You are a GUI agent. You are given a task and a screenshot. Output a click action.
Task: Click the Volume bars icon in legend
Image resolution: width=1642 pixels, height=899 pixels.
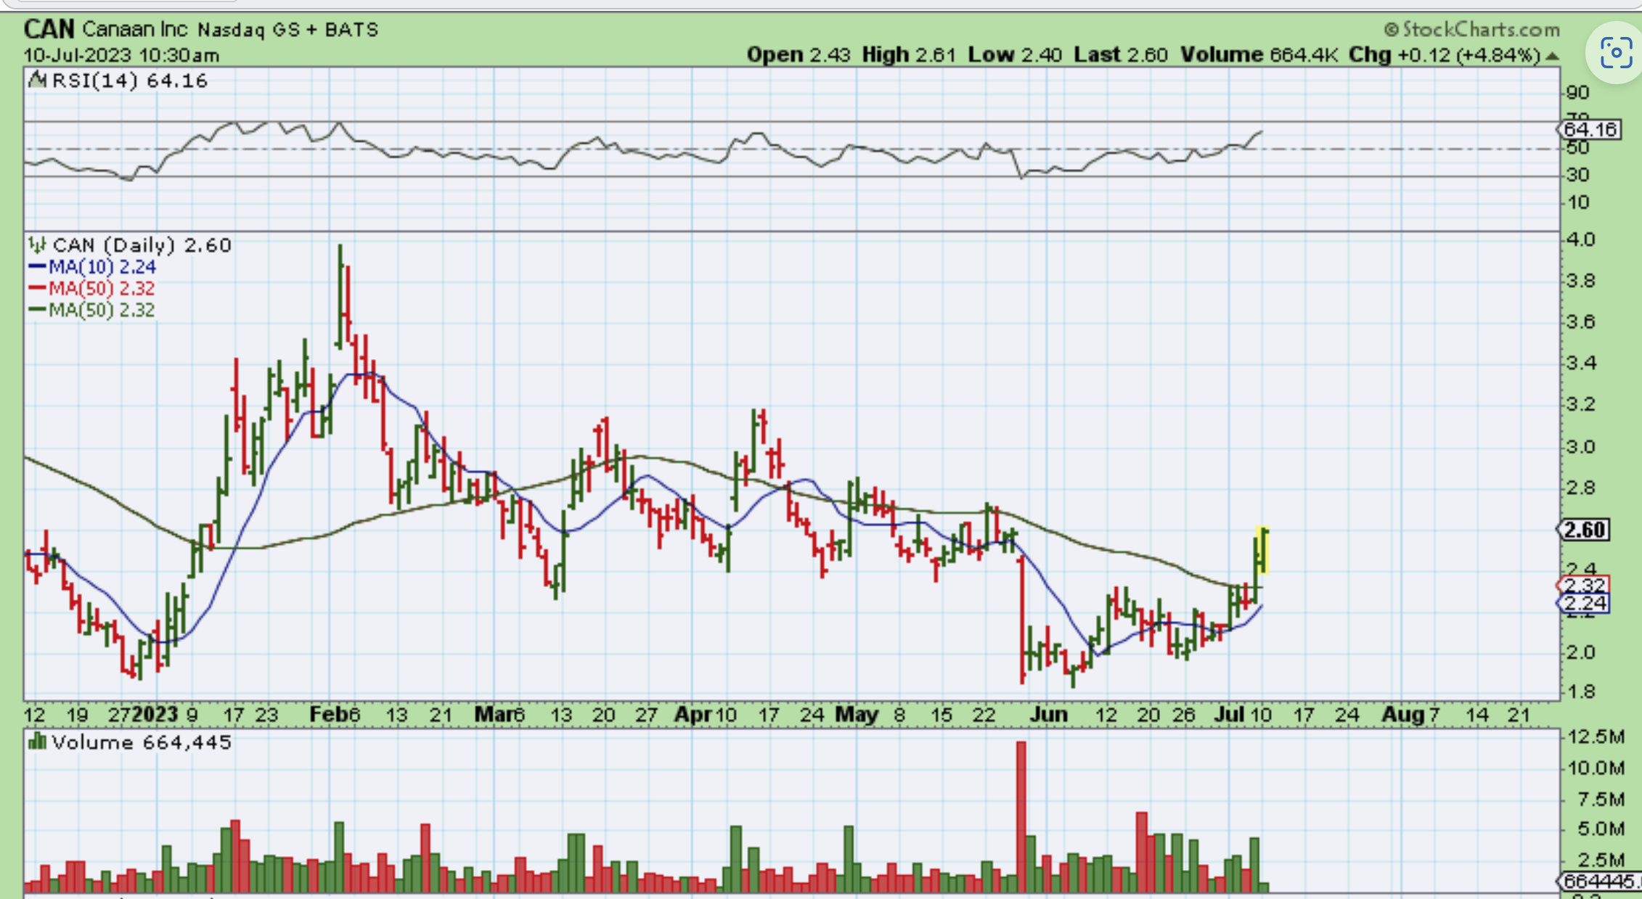click(36, 742)
